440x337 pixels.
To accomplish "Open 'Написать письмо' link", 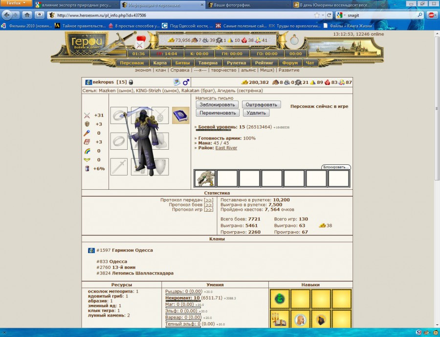I will pyautogui.click(x=215, y=98).
